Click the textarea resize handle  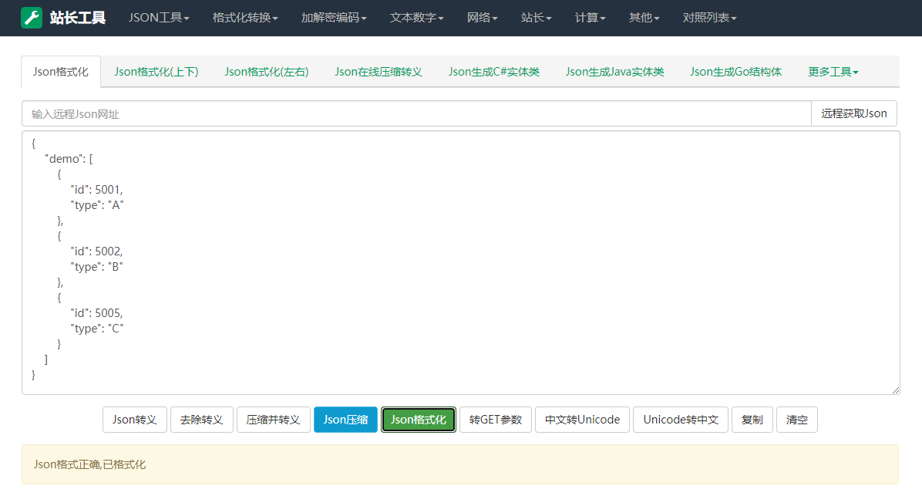tap(896, 390)
